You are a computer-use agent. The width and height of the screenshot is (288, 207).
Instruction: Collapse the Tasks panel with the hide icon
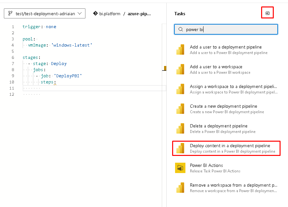(268, 13)
